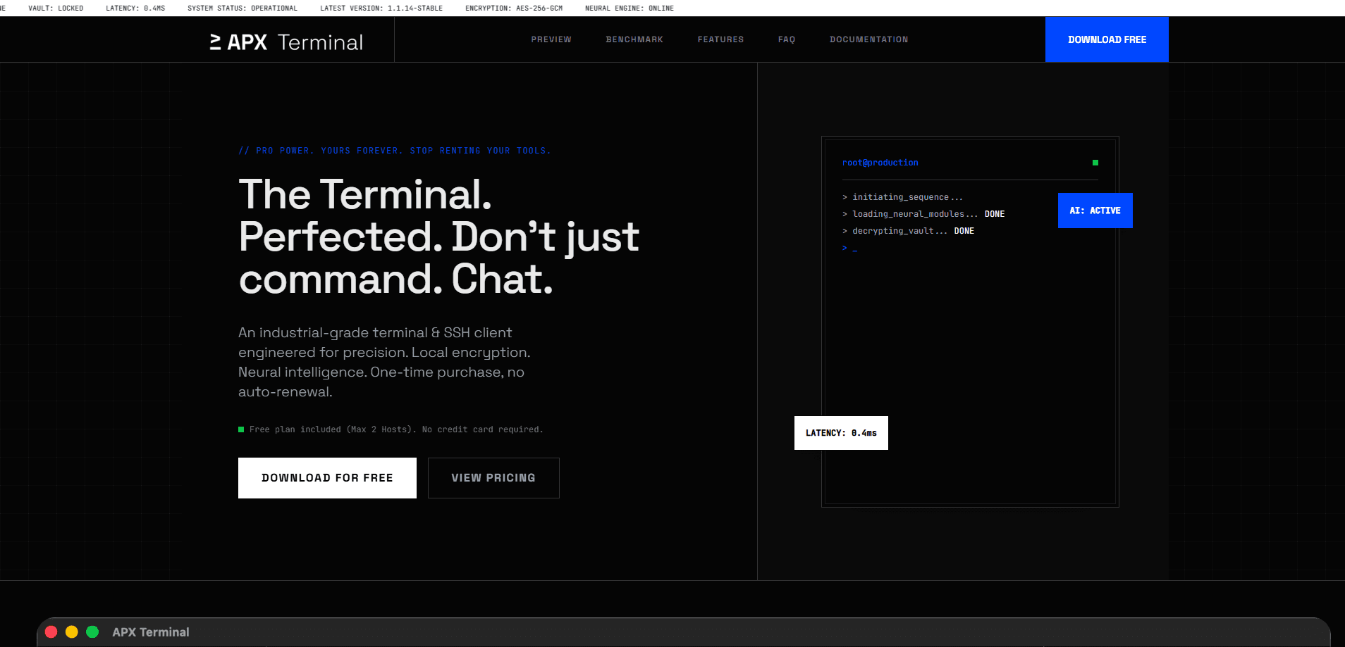
Task: Click the blue Download Free button
Action: coord(1107,39)
